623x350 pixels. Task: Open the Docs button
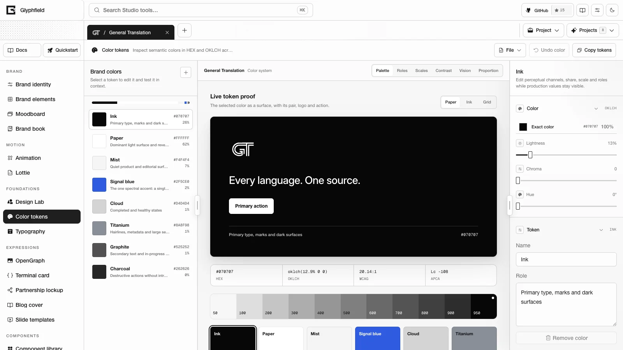point(22,50)
